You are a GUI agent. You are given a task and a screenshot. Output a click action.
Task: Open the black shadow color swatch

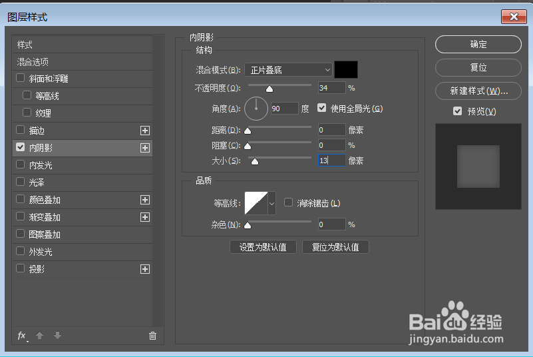coord(346,70)
